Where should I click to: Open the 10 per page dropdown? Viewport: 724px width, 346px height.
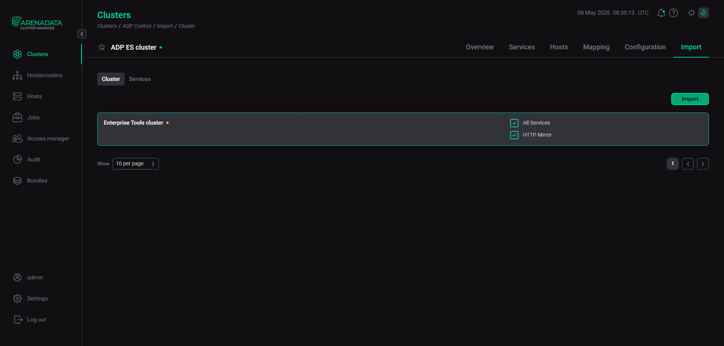click(x=136, y=164)
